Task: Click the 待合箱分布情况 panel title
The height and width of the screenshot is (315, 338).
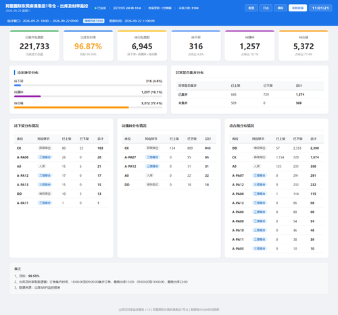Action: pos(242,125)
